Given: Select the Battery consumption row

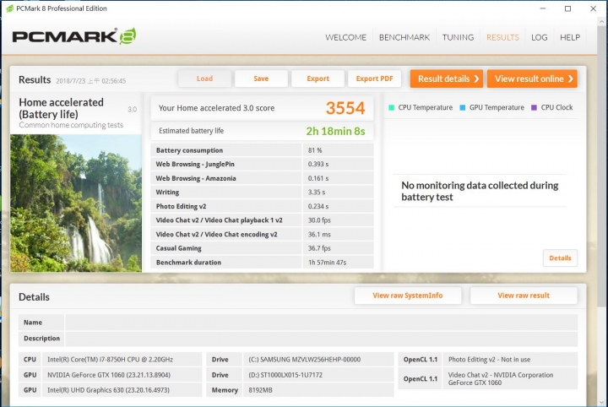Looking at the screenshot, I should (x=262, y=150).
